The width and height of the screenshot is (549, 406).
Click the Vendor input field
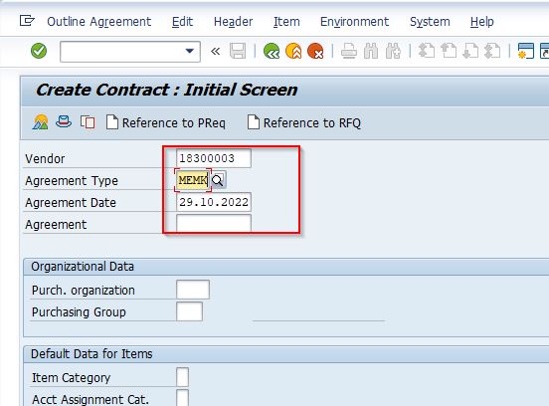coord(214,158)
